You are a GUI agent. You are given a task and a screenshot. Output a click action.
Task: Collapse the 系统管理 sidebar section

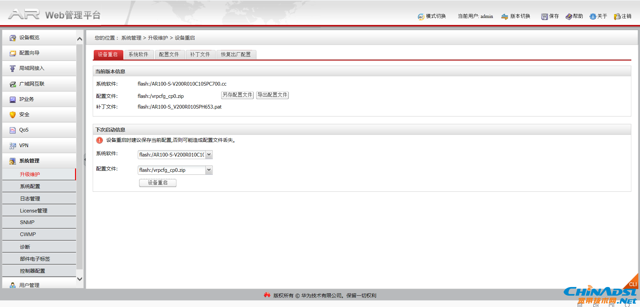coord(29,161)
